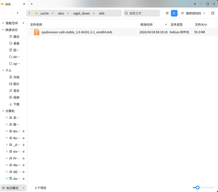Click Debian 软件包 type cell
The height and width of the screenshot is (192, 218).
(179, 32)
